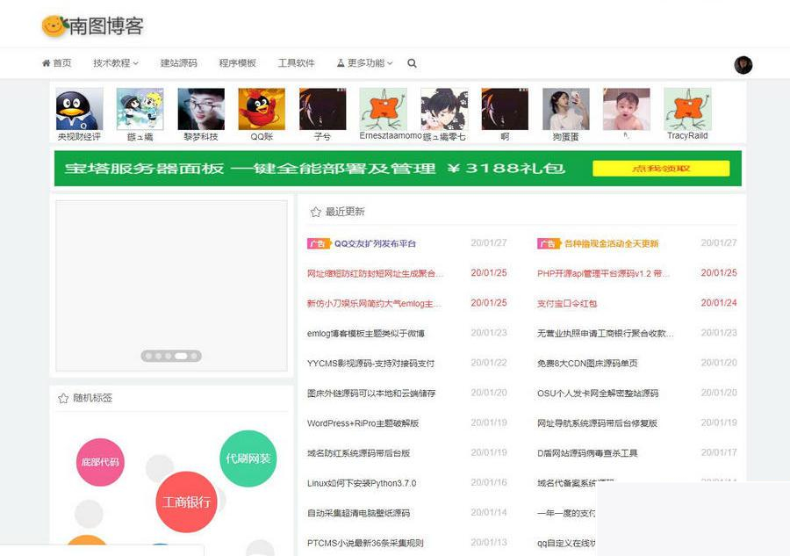Click the home icon beside 首页
Image resolution: width=790 pixels, height=556 pixels.
46,62
